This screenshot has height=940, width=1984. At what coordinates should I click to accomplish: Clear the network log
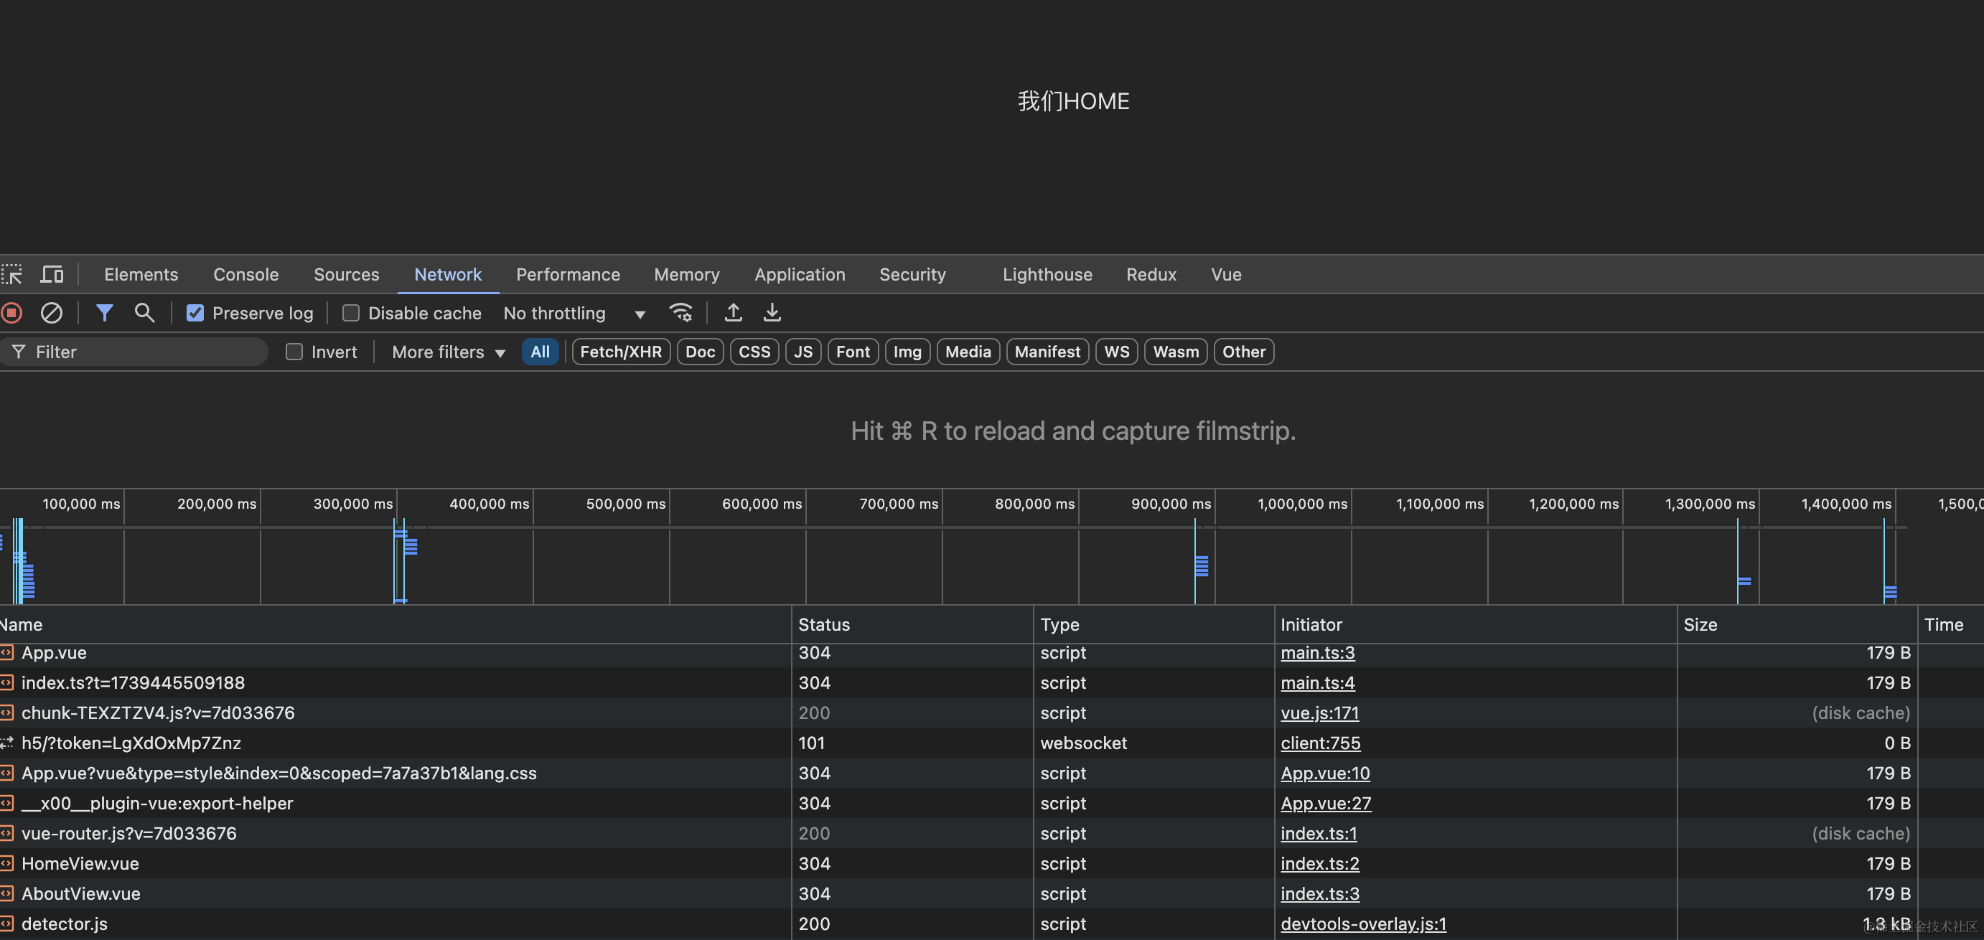(52, 313)
